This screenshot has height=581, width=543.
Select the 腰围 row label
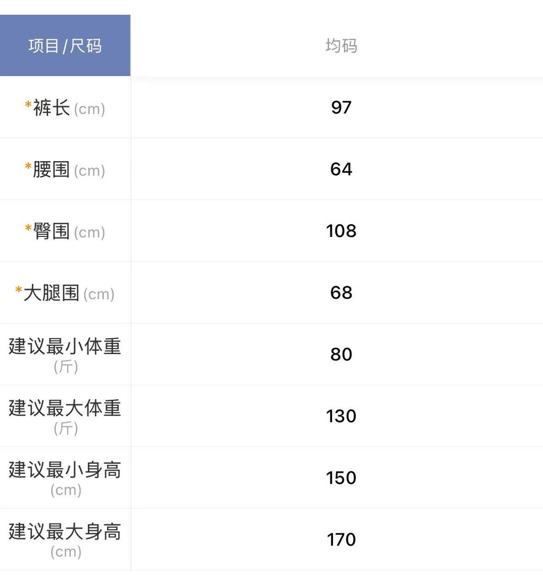click(51, 170)
